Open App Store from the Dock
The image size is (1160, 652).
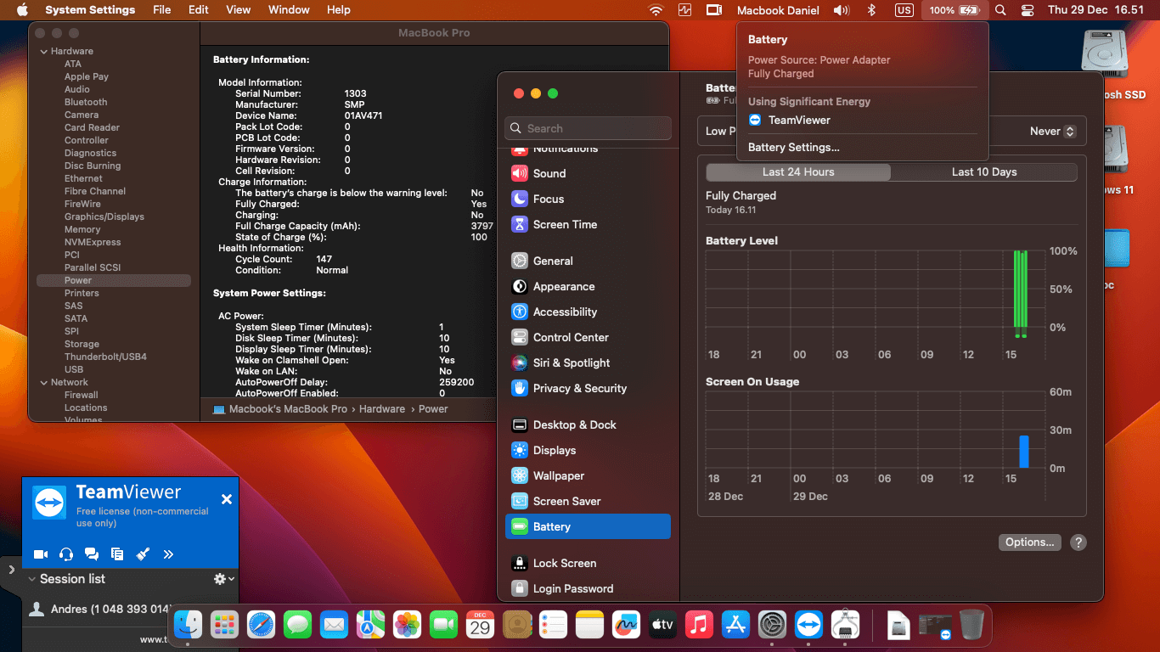(x=735, y=626)
